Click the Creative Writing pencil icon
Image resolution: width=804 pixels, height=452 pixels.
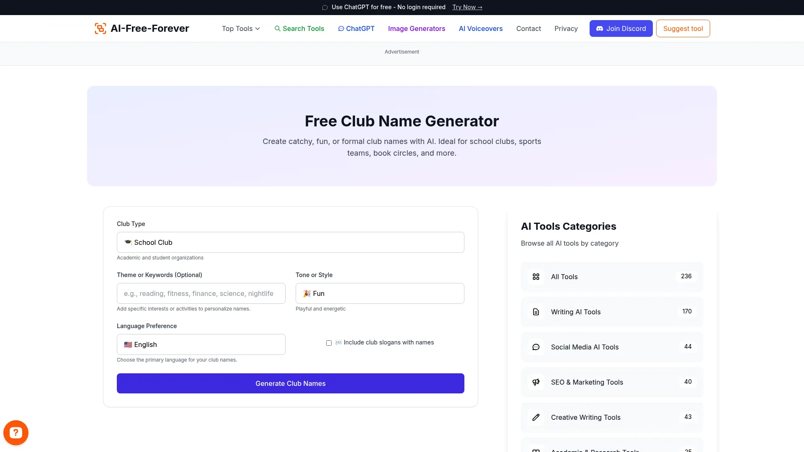536,417
